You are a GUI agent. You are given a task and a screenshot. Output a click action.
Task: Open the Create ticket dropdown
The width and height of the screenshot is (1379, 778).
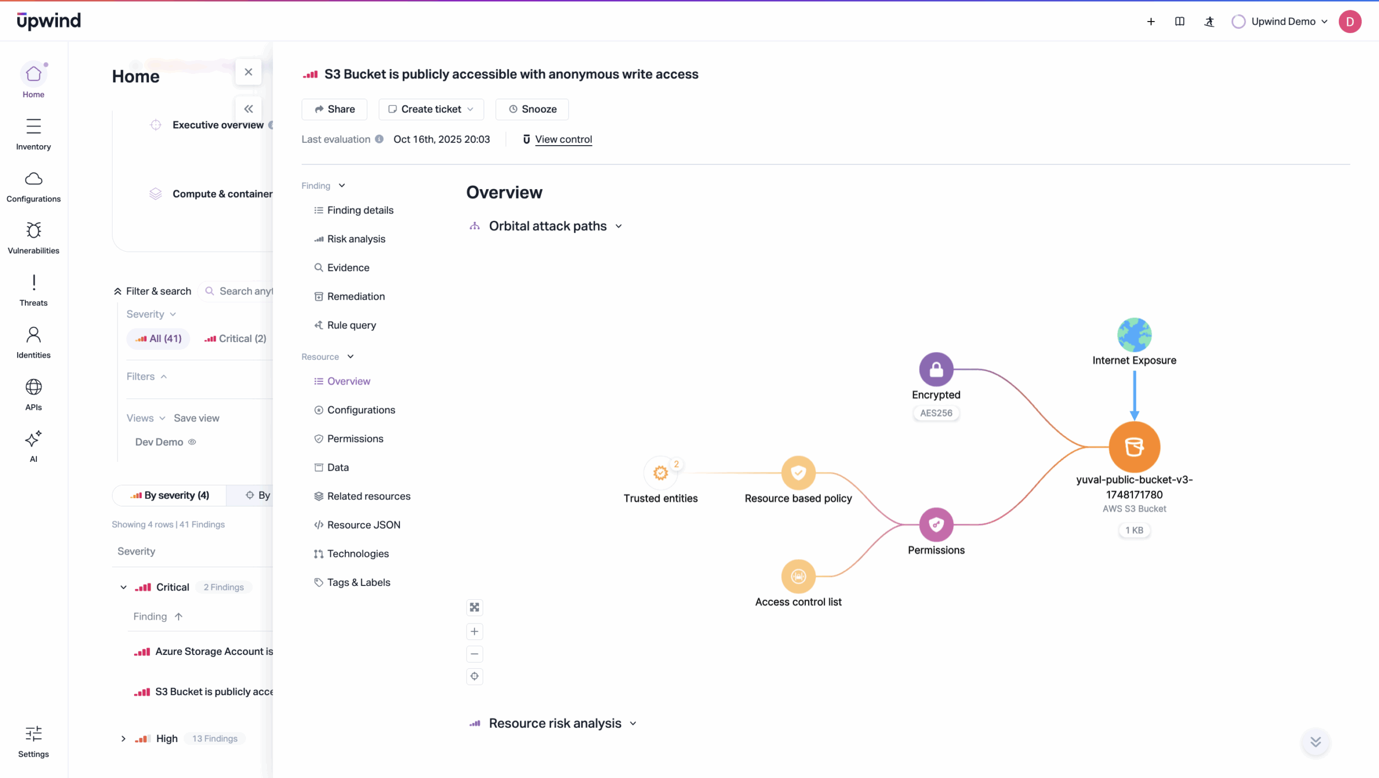point(431,109)
